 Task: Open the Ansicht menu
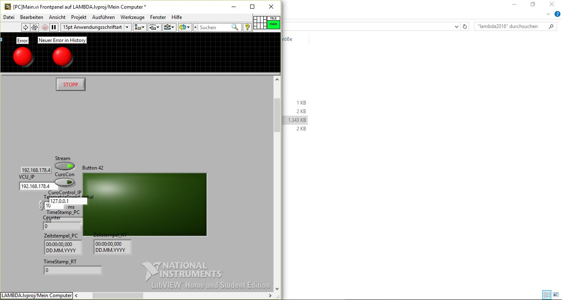(x=57, y=17)
